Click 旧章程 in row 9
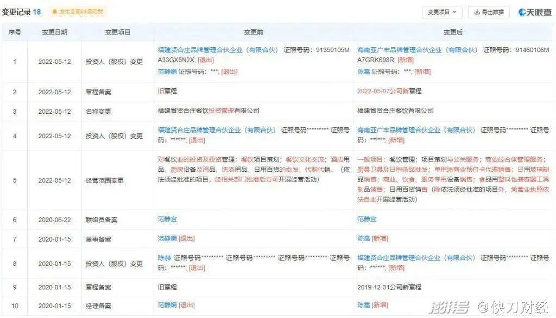Viewport: 556px width, 318px height. pyautogui.click(x=167, y=287)
